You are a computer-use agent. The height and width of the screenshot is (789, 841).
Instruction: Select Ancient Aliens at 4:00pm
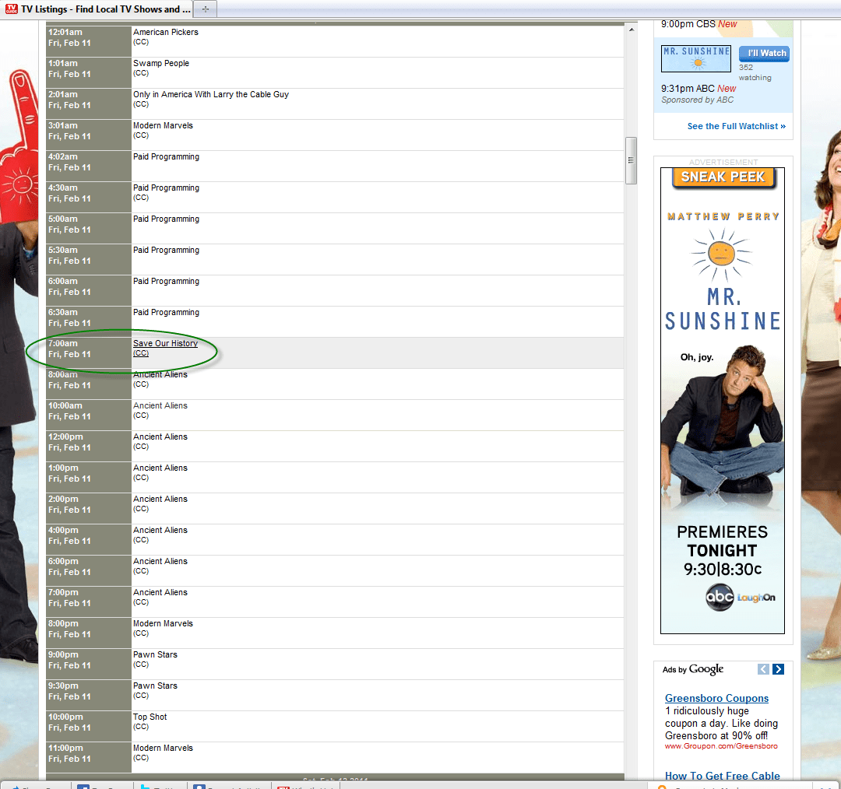pos(160,530)
